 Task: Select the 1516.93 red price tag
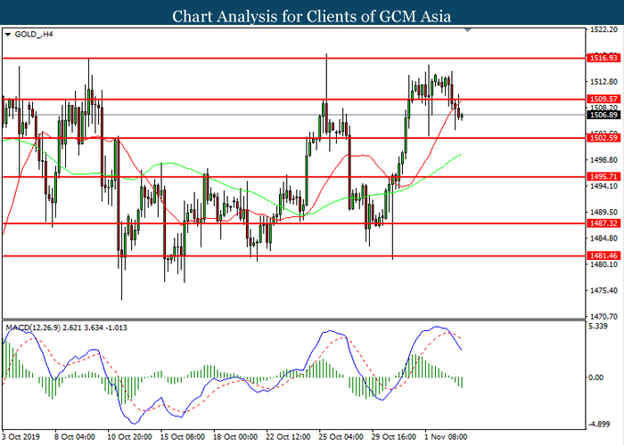point(603,57)
